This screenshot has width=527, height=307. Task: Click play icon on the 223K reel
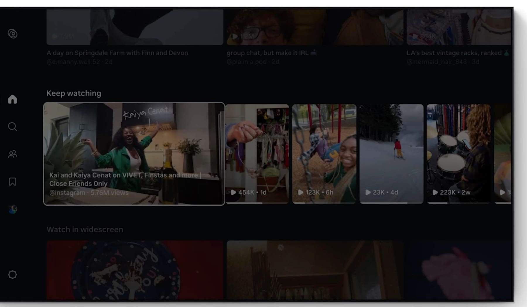pyautogui.click(x=435, y=192)
